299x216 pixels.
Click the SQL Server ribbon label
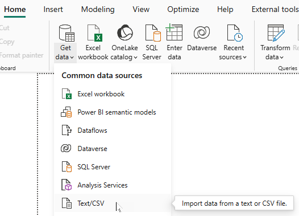pyautogui.click(x=152, y=52)
